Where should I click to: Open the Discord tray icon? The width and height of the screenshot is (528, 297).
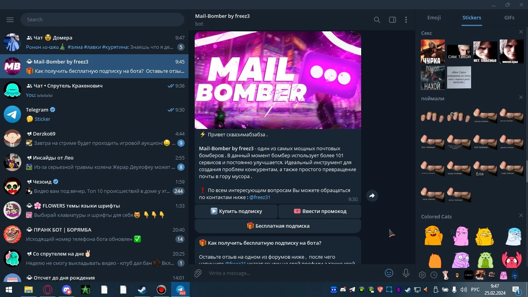(x=343, y=290)
